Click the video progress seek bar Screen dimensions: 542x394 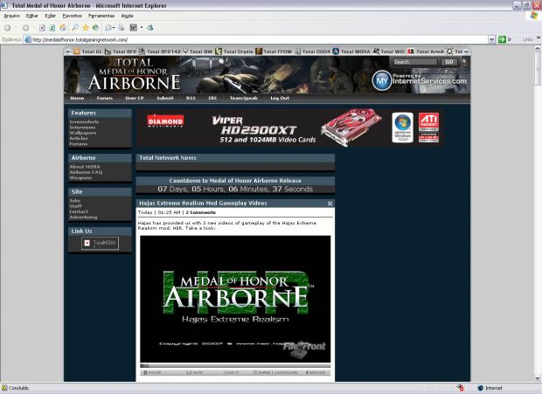235,365
